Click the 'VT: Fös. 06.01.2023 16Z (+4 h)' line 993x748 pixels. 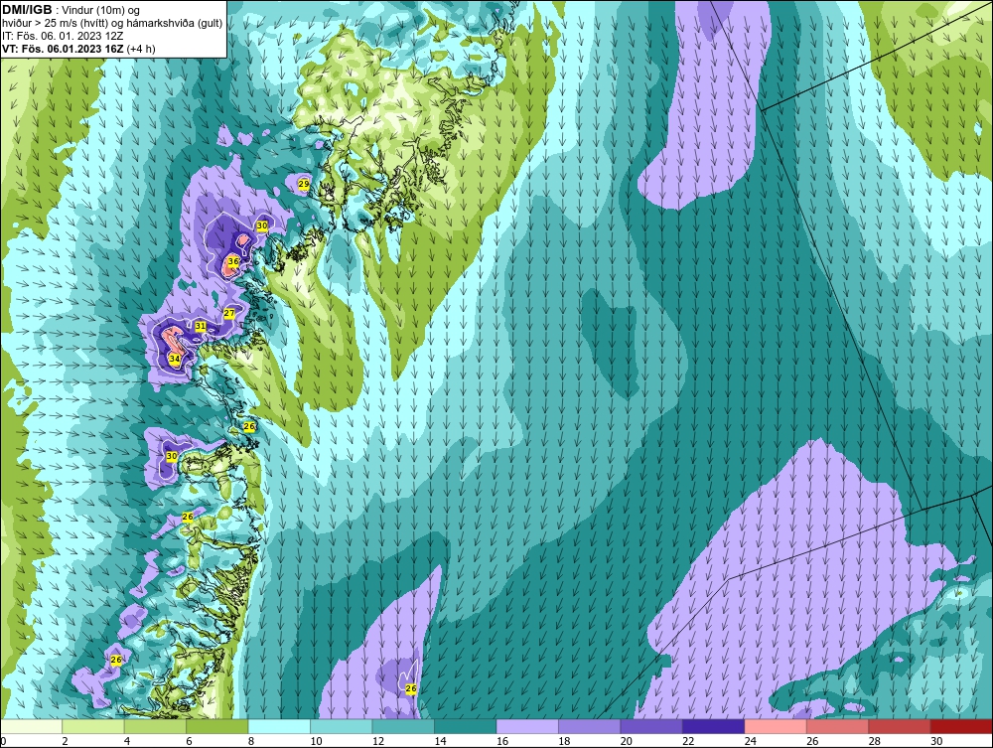click(78, 48)
